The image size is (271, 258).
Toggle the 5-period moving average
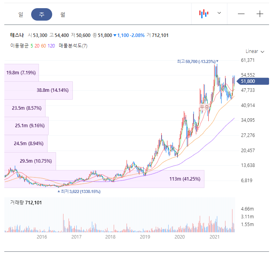coord(32,46)
